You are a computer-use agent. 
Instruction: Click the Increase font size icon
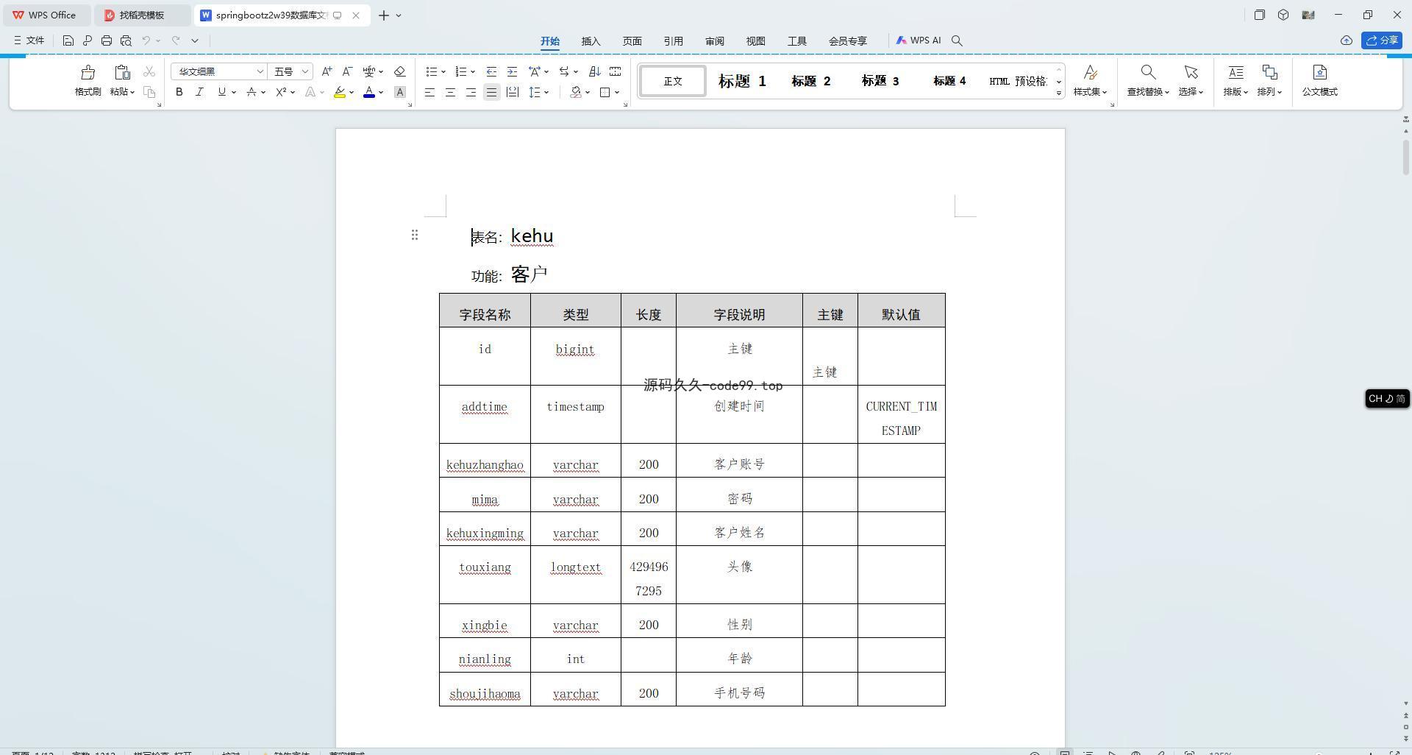pos(327,71)
